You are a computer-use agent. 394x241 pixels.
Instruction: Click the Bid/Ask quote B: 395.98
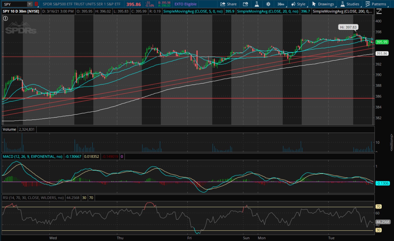[x=164, y=3]
